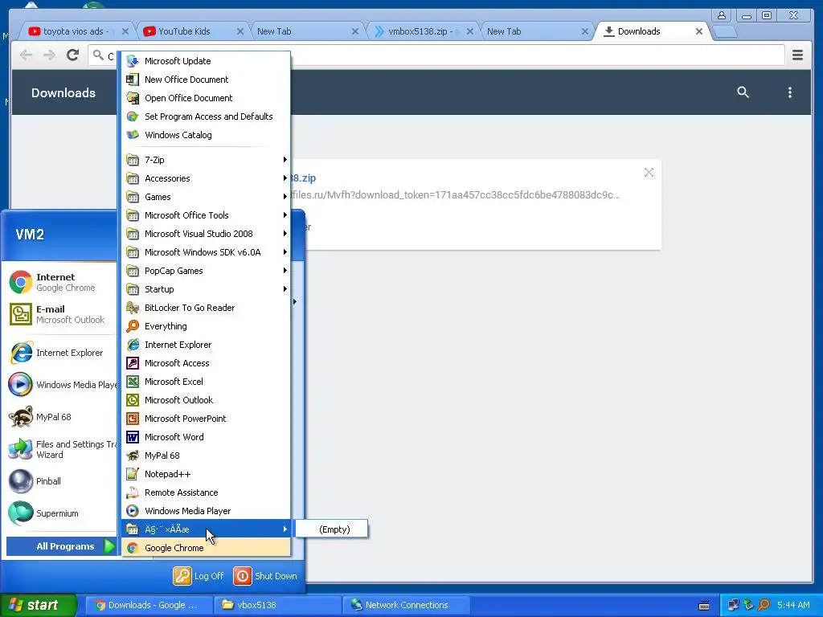Click the Log Off button

point(199,575)
